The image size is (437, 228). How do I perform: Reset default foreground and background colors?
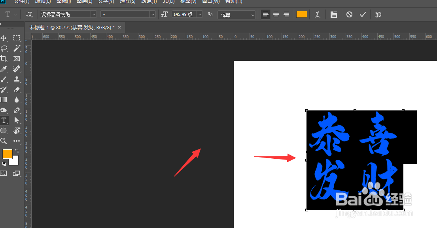[4, 164]
